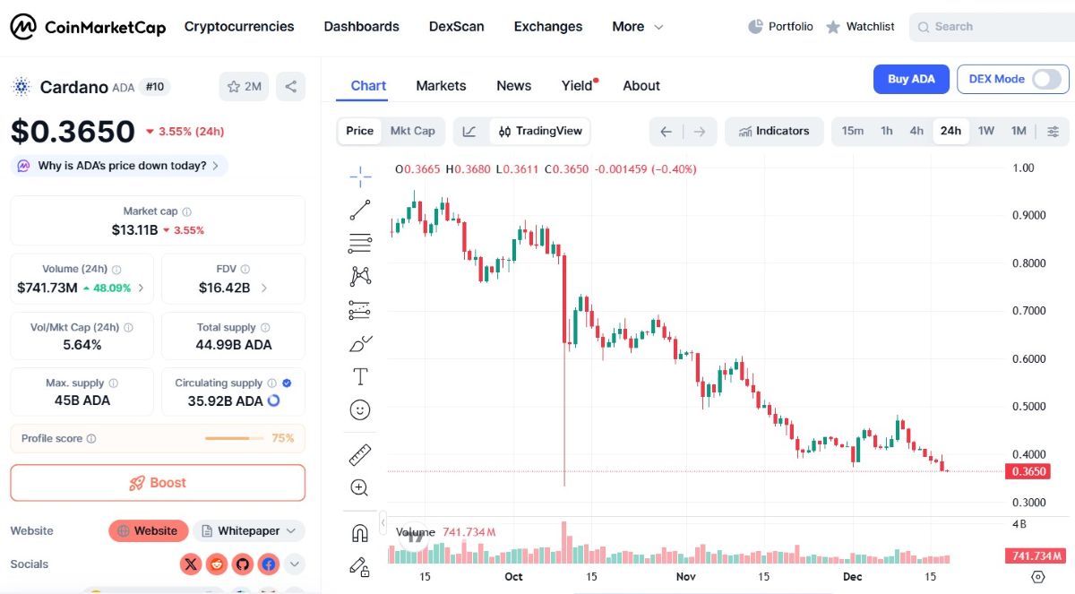The image size is (1075, 594).
Task: Open the emoji sticker tool
Action: [x=360, y=409]
